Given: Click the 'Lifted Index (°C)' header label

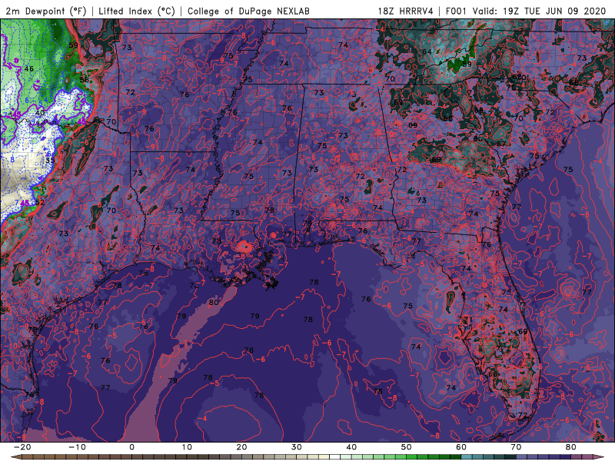Looking at the screenshot, I should (137, 11).
